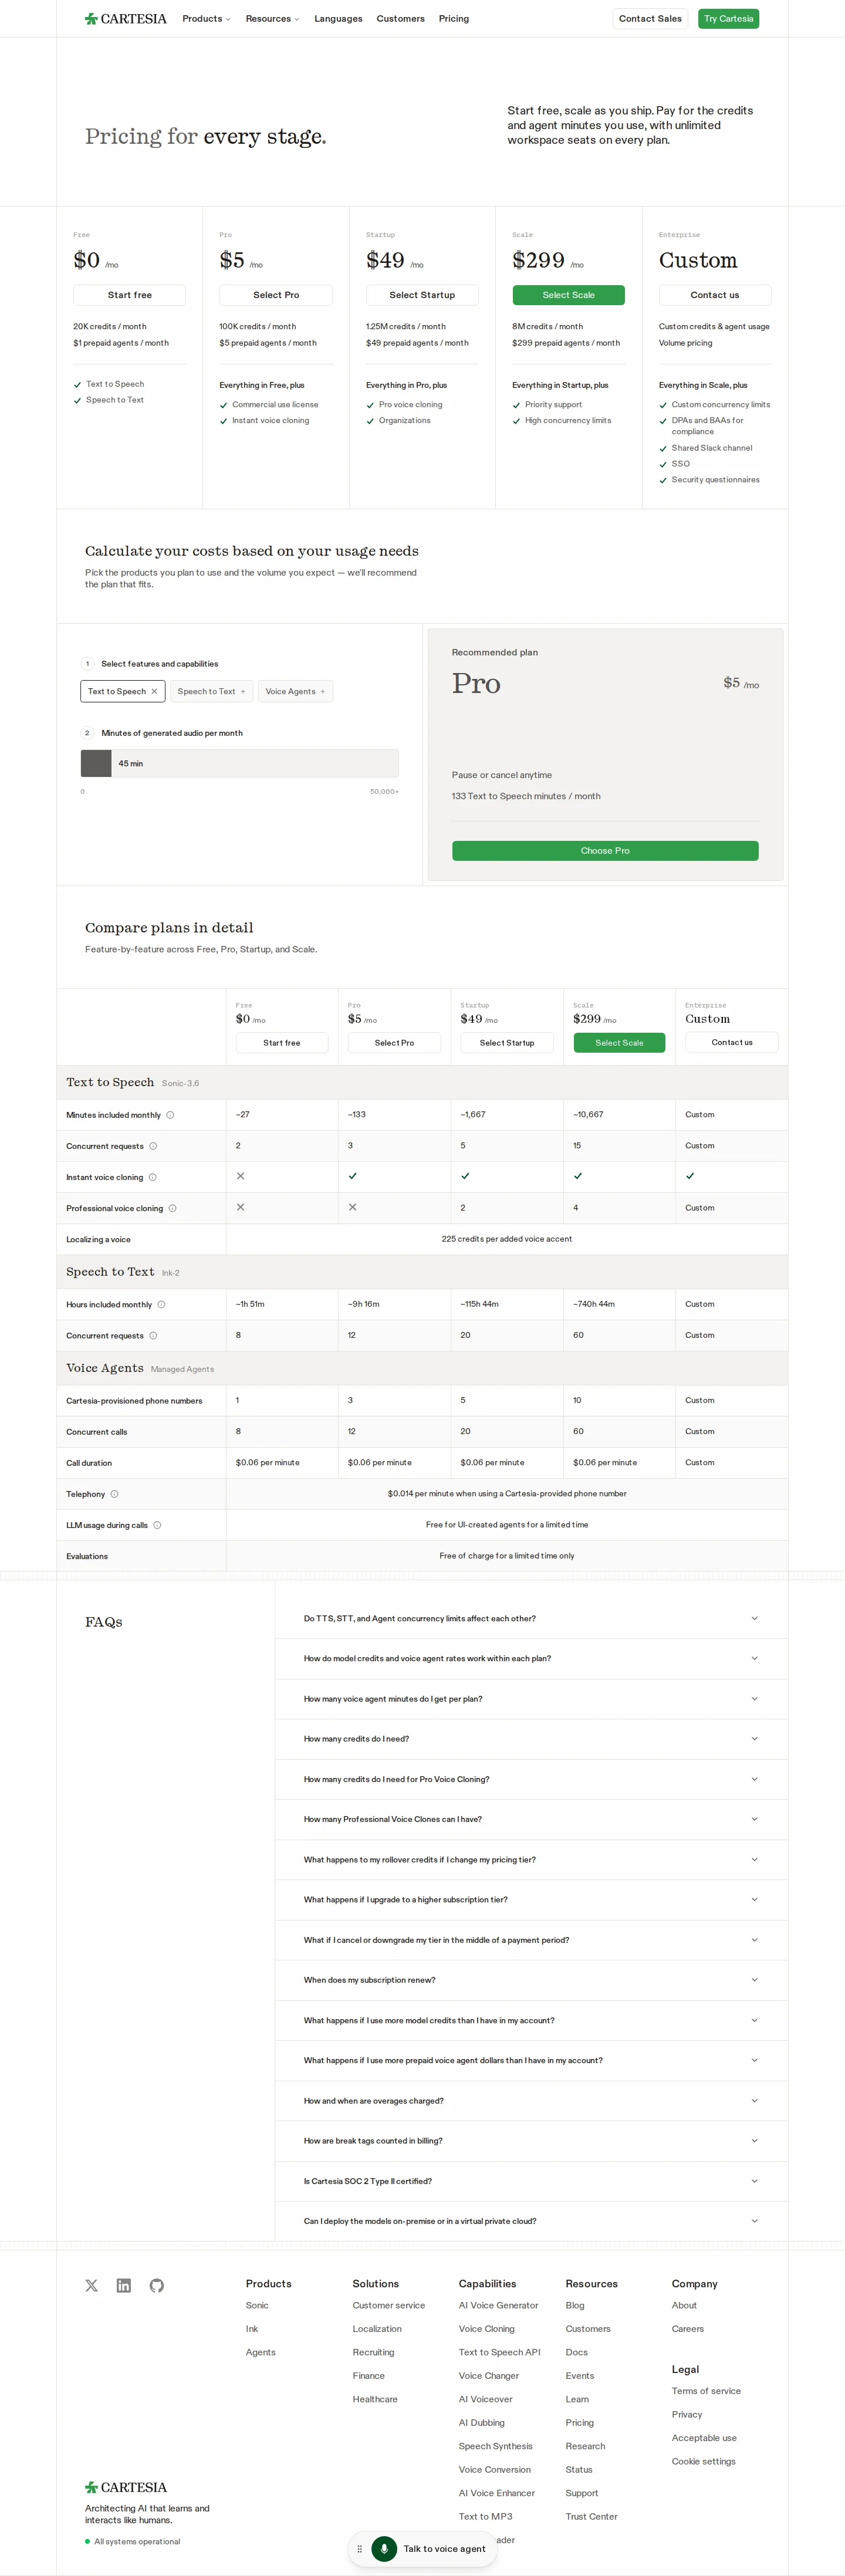Open the Products dropdown menu
845x2576 pixels.
pyautogui.click(x=206, y=19)
